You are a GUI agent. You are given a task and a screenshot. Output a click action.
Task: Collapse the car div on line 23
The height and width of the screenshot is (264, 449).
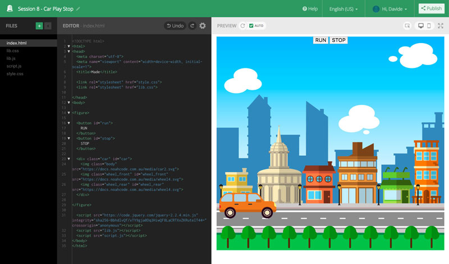[68, 159]
